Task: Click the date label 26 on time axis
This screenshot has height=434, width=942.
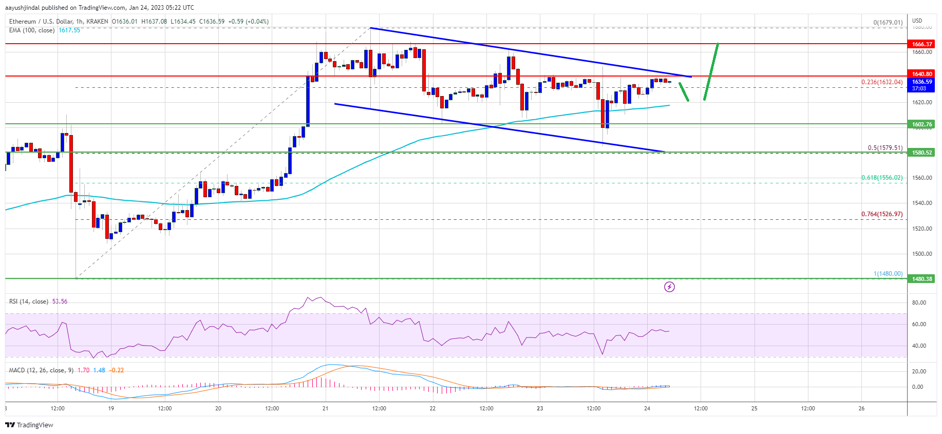Action: (x=861, y=409)
